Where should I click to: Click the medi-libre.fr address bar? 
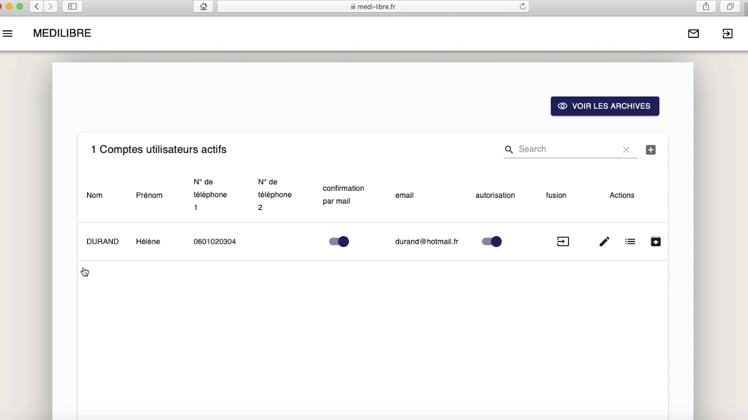[x=373, y=6]
